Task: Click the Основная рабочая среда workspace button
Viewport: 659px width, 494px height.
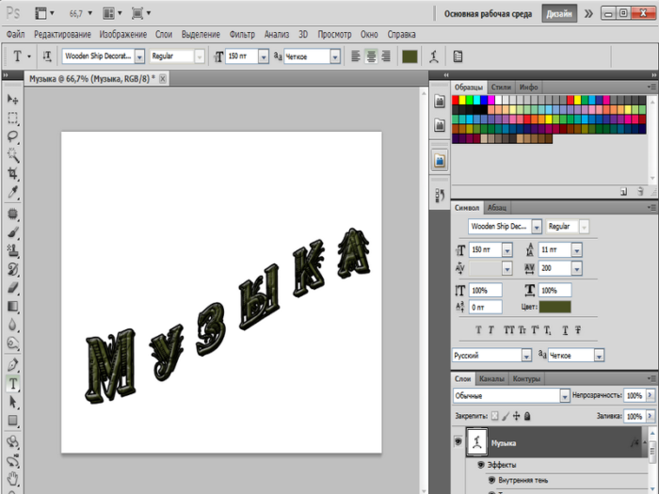Action: pos(489,14)
